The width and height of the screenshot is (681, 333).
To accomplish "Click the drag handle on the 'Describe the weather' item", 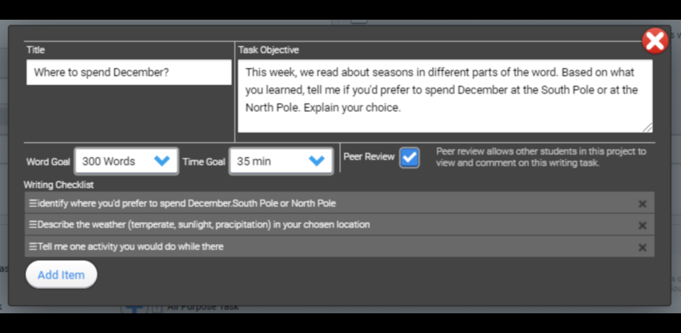I will pyautogui.click(x=33, y=224).
